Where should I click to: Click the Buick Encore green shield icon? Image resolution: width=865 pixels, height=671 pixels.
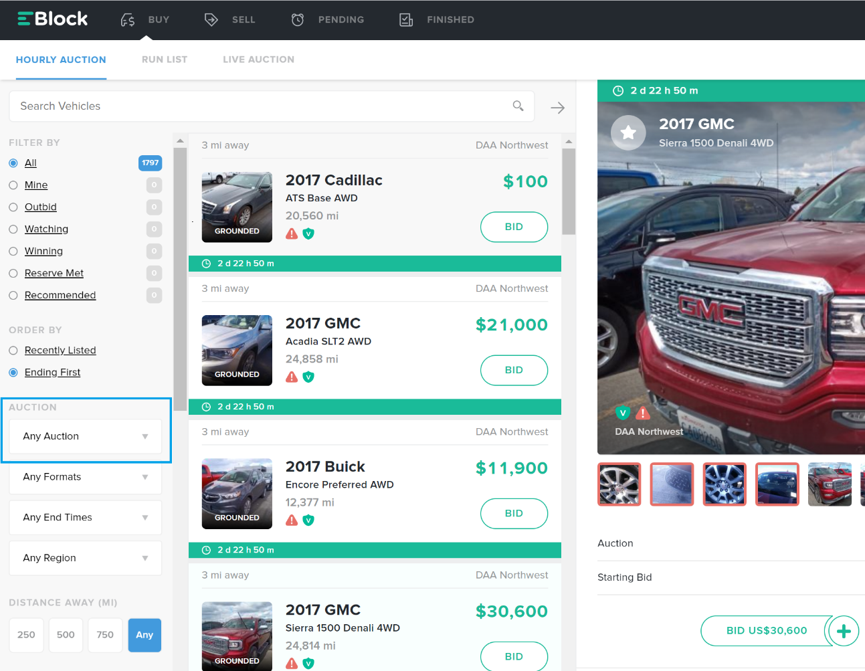click(308, 520)
